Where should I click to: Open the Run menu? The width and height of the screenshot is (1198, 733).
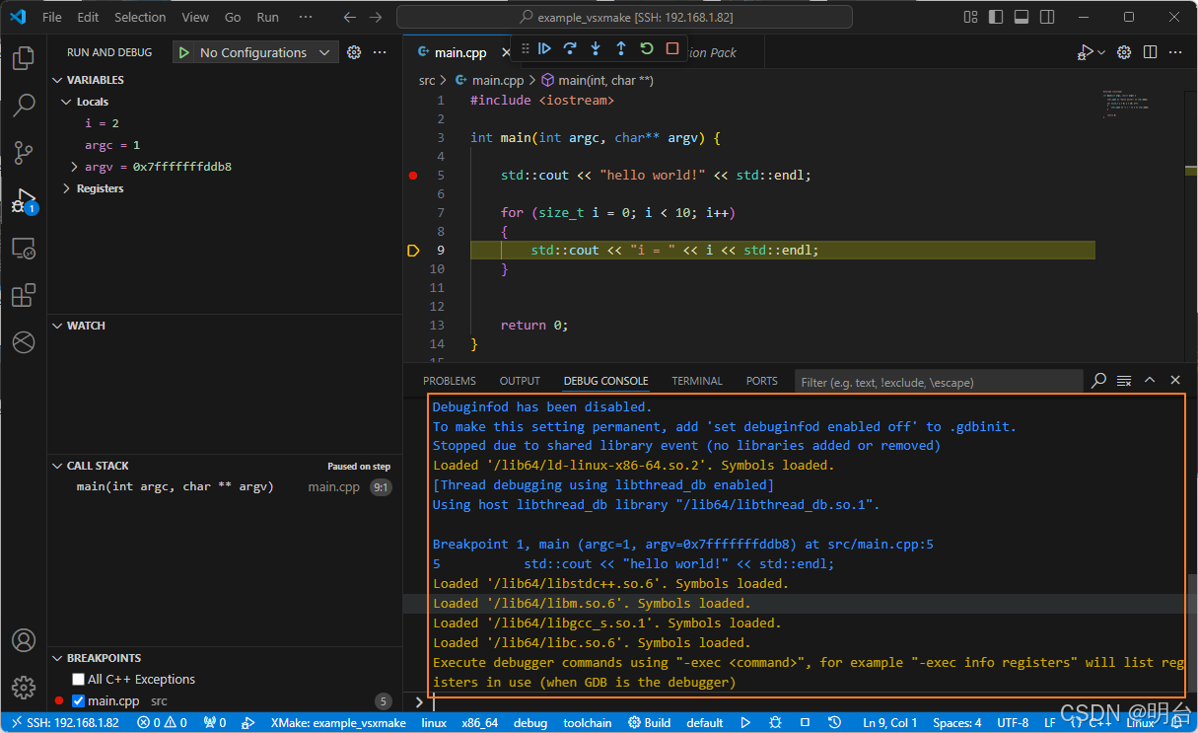tap(267, 18)
